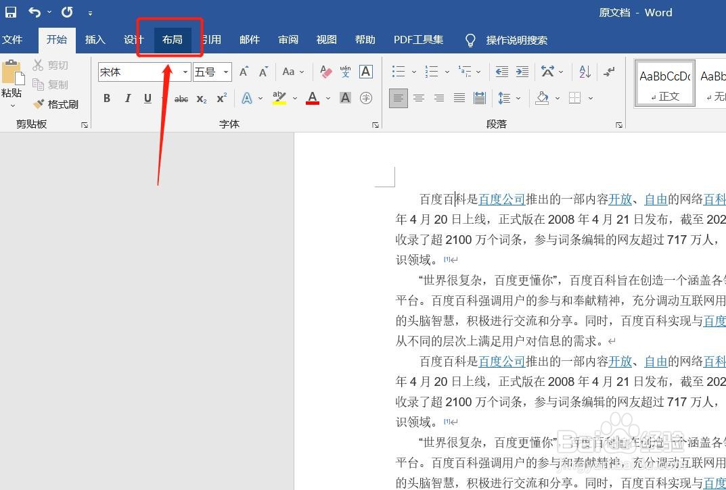Expand the highlight color dropdown arrow
The width and height of the screenshot is (726, 490).
point(294,99)
